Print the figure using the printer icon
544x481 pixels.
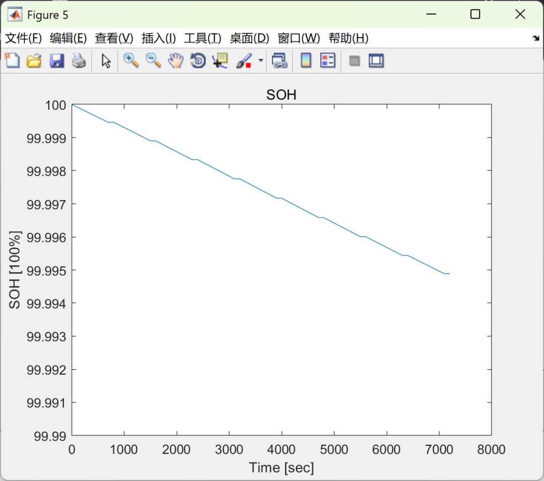[x=79, y=60]
